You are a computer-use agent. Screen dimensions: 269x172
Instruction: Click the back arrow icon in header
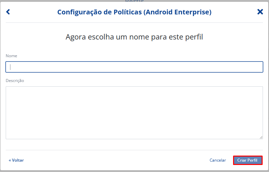(8, 12)
